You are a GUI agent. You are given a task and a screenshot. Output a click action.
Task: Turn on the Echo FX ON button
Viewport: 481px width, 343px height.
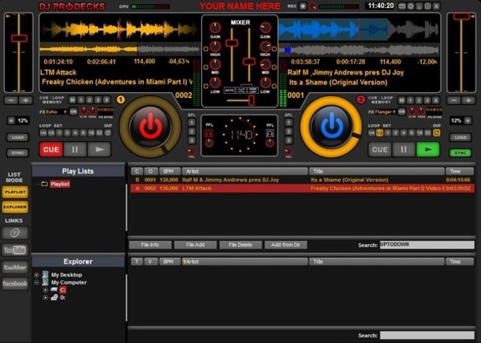[x=73, y=112]
